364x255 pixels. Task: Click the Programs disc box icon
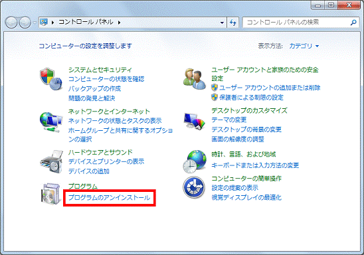coord(50,194)
